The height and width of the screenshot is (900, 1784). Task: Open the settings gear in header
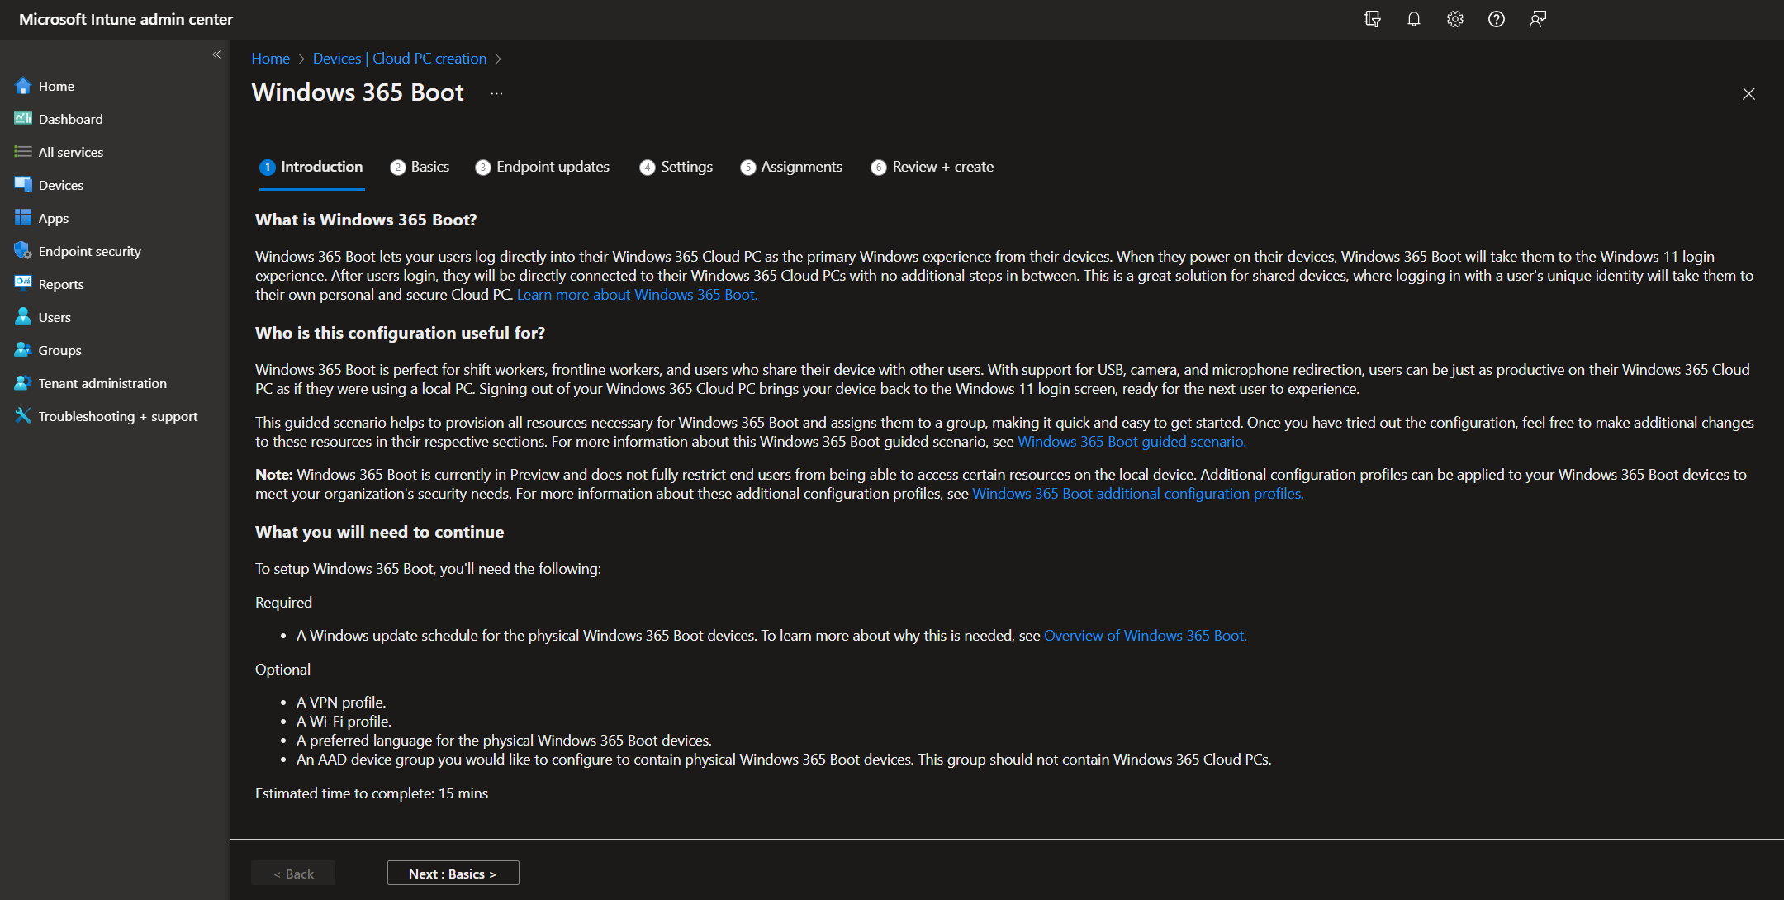[x=1455, y=19]
